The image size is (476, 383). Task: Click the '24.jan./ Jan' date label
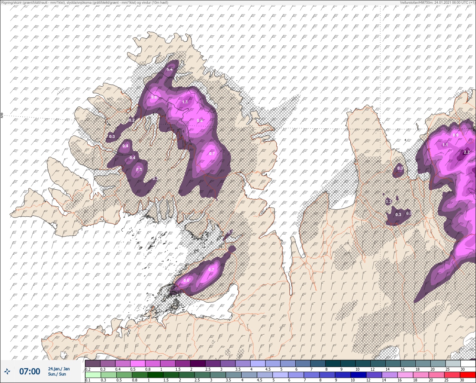point(59,369)
